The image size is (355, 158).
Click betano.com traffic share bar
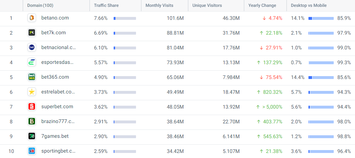pyautogui.click(x=124, y=18)
